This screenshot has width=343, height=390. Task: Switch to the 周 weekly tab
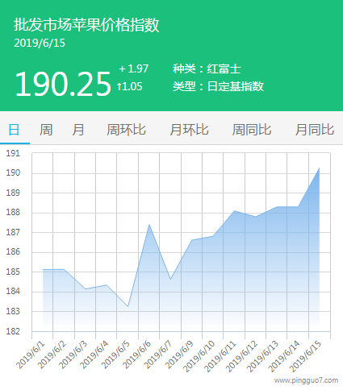[46, 130]
